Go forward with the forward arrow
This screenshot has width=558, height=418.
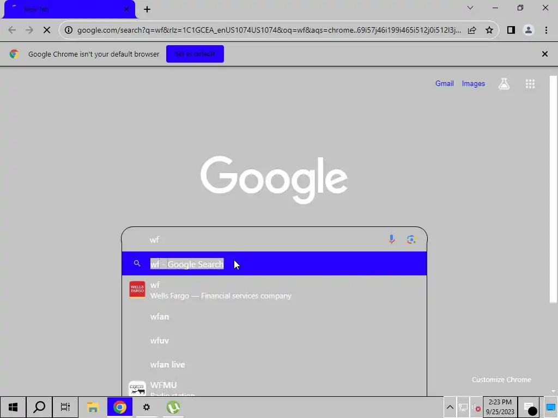pos(29,30)
